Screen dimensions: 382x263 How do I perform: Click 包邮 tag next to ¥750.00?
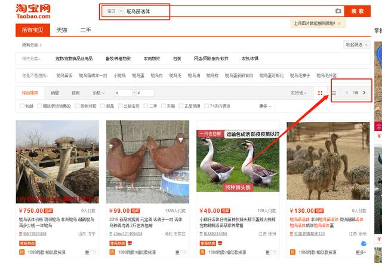[x=48, y=211]
